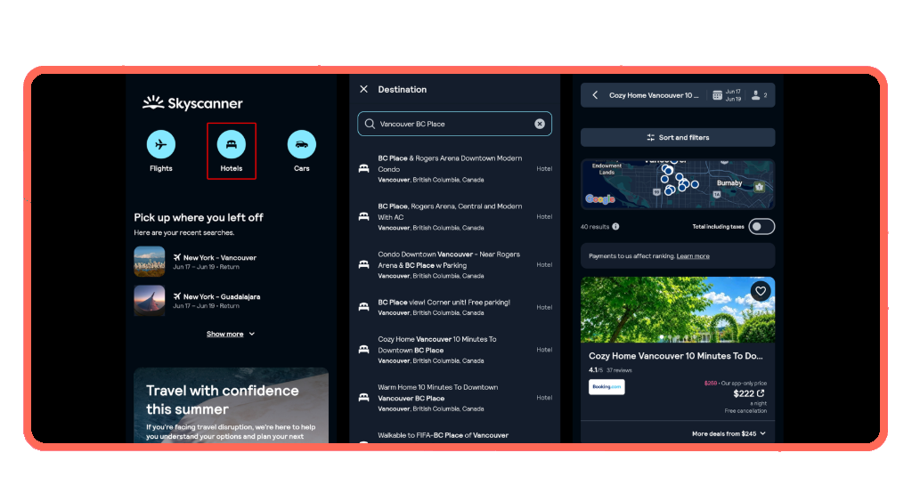Open the $222 price deal link
912x477 pixels.
[748, 394]
